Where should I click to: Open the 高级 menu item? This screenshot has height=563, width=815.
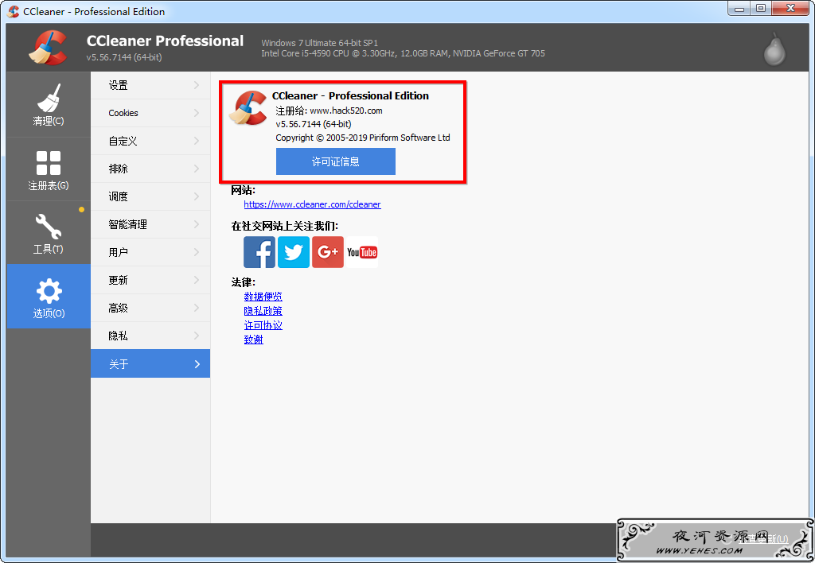(150, 308)
